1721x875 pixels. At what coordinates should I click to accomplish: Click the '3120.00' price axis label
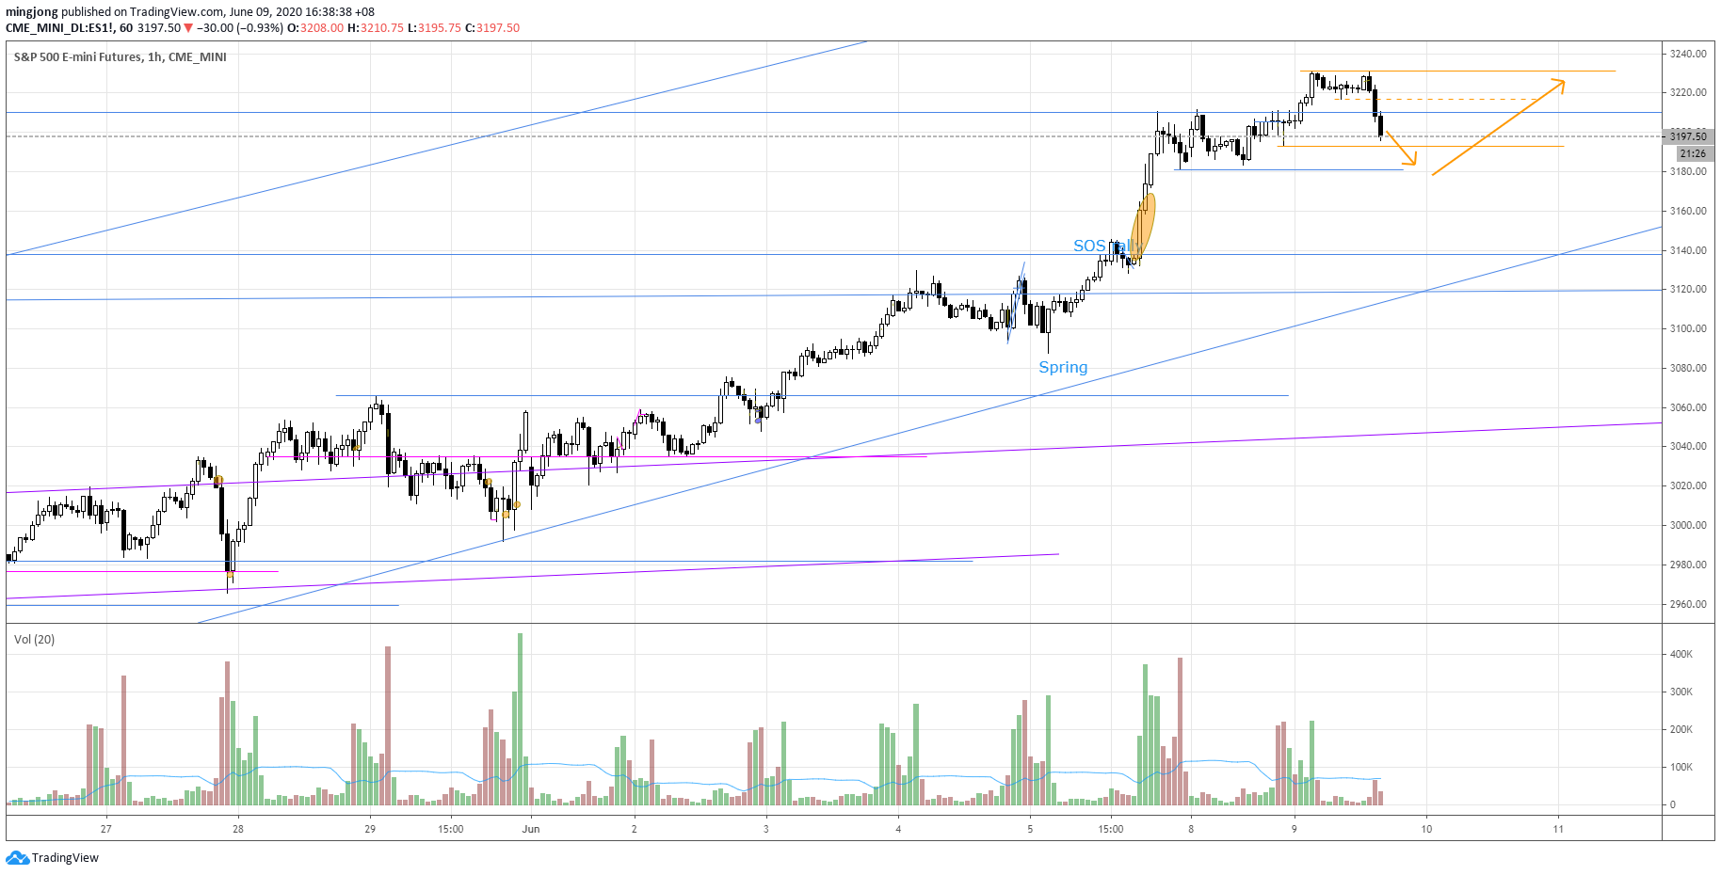point(1688,290)
